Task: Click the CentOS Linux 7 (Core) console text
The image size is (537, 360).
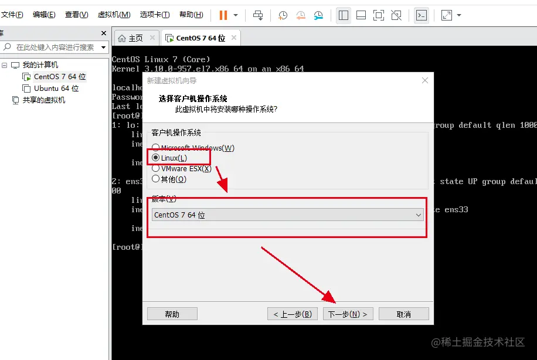Action: (x=161, y=59)
